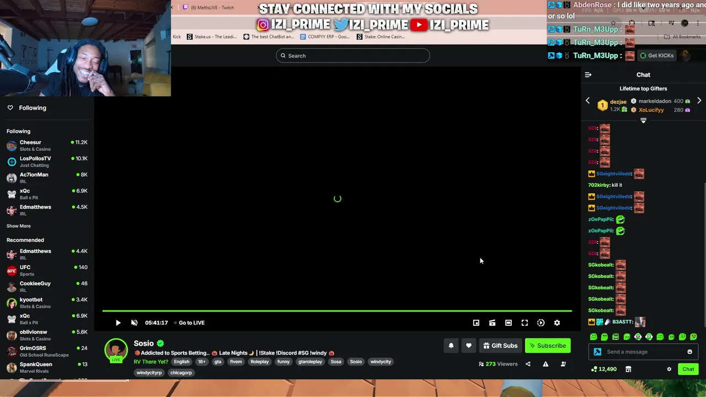
Task: Seek on the green stream progress bar
Action: coord(337,311)
